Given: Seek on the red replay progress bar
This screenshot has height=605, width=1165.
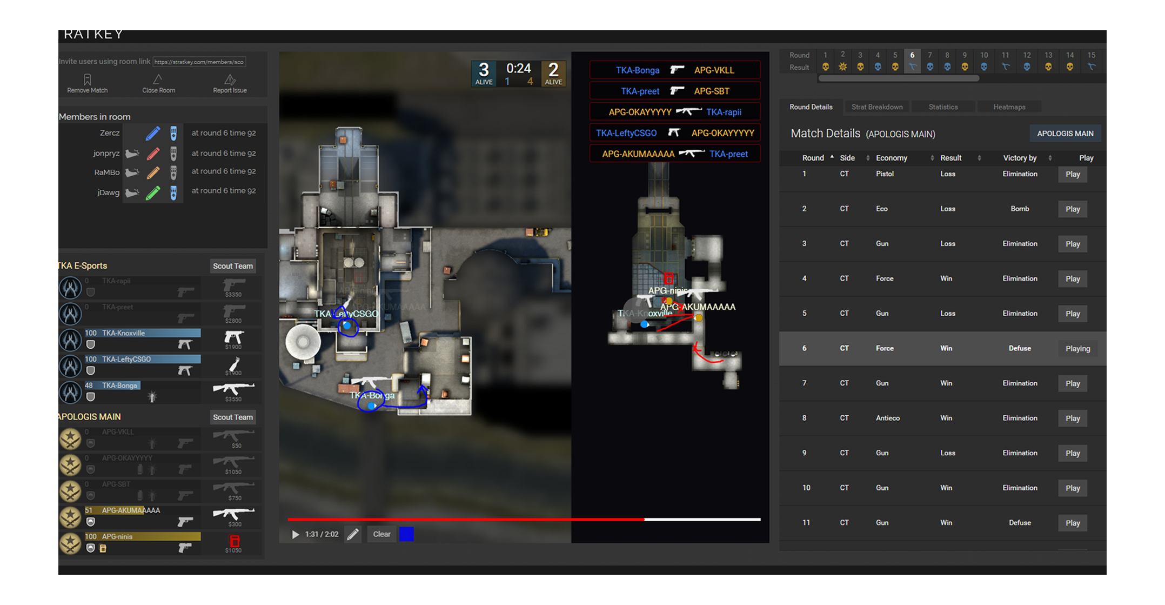Looking at the screenshot, I should [524, 520].
